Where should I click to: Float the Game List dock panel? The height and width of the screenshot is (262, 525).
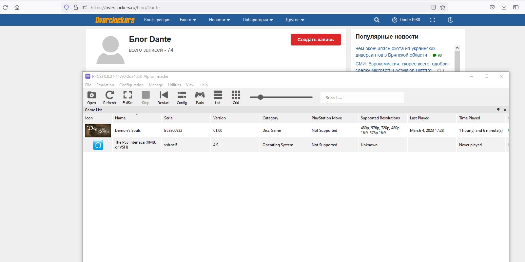[x=498, y=110]
